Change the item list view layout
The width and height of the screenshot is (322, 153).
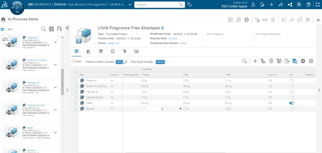51,29
